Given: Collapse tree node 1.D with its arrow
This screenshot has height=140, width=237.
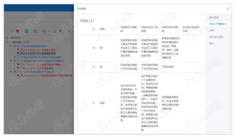Looking at the screenshot, I should [x=11, y=71].
